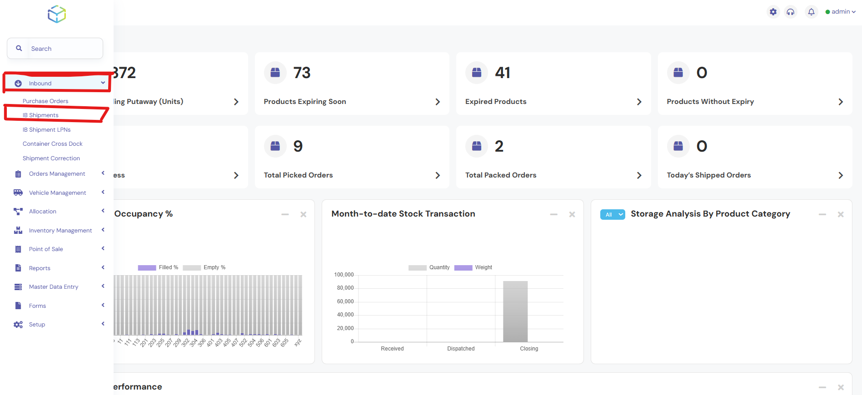Click the Inventory Management boxes icon

pyautogui.click(x=18, y=230)
